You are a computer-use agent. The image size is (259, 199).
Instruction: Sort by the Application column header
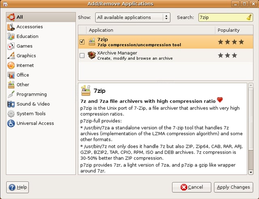[151, 30]
